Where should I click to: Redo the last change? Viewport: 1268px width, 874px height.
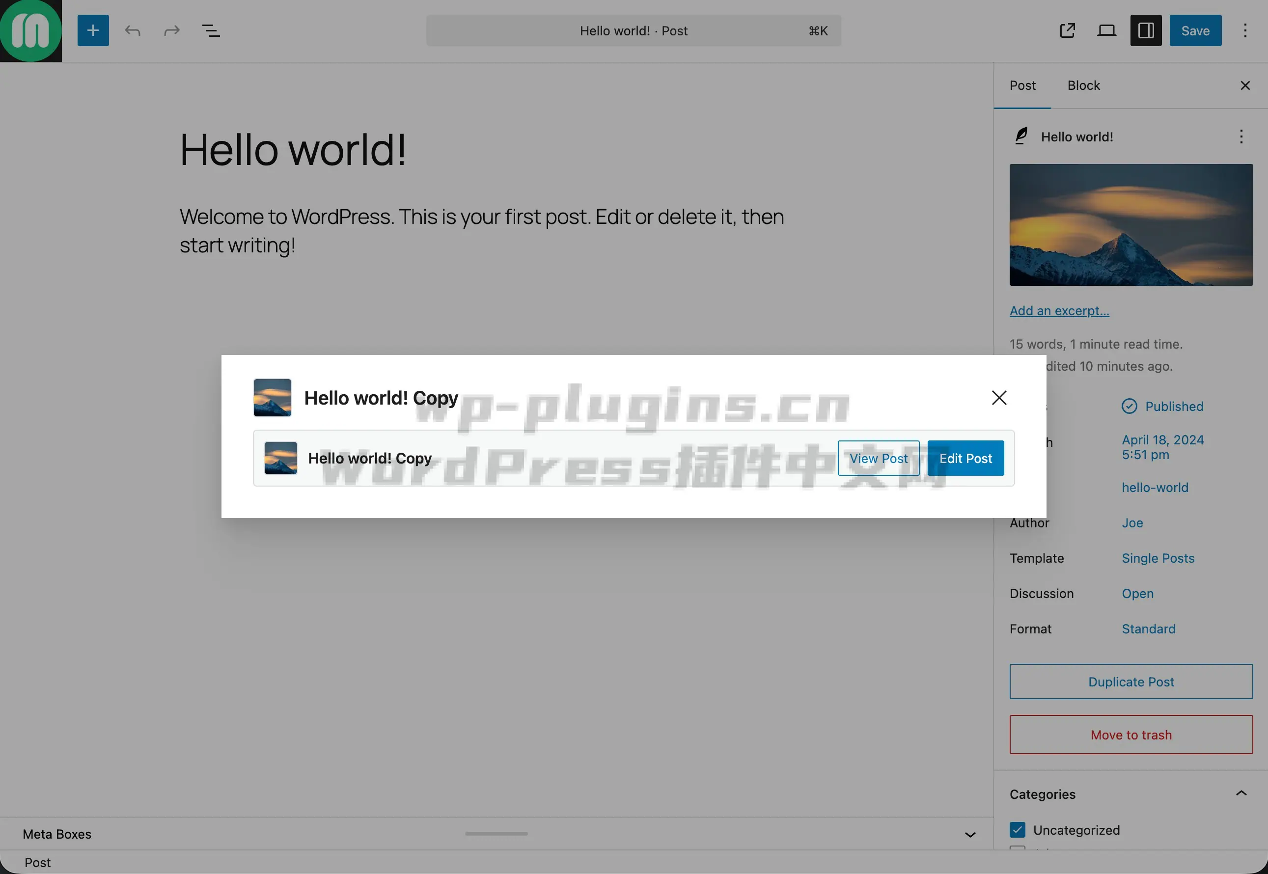[172, 30]
